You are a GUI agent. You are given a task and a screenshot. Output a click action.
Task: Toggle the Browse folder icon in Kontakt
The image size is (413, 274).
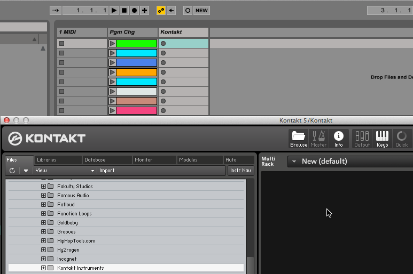[299, 139]
